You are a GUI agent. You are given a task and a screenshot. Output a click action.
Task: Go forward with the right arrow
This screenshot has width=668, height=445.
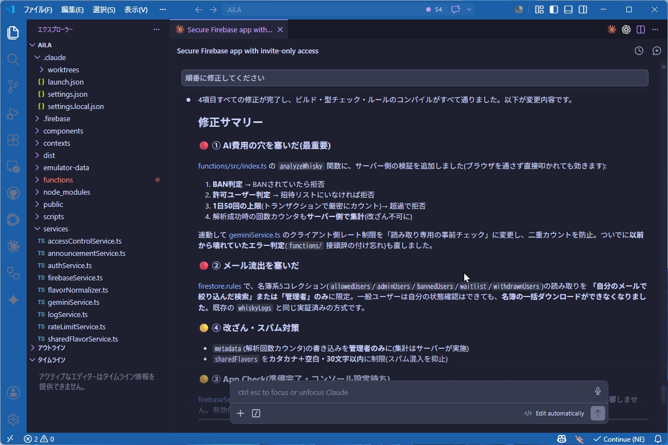click(214, 9)
